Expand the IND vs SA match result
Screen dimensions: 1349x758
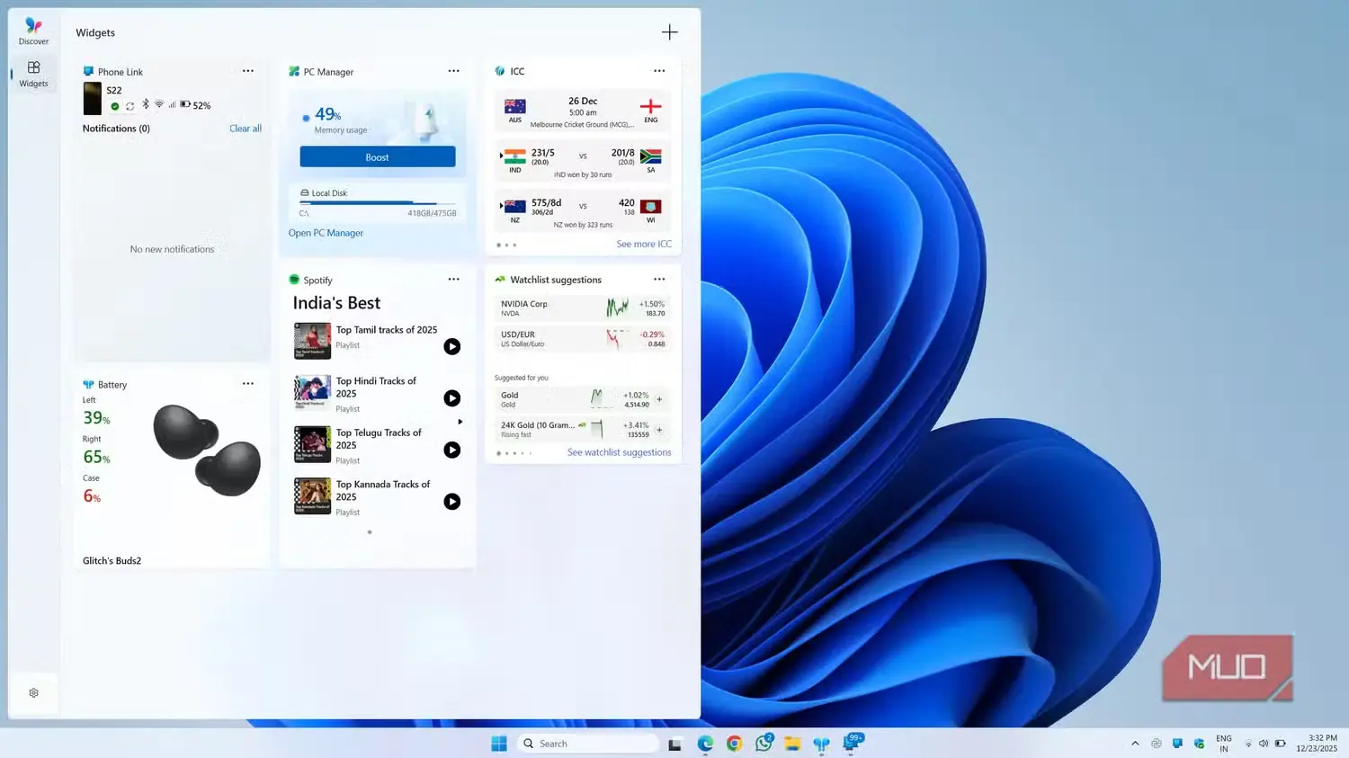[583, 162]
